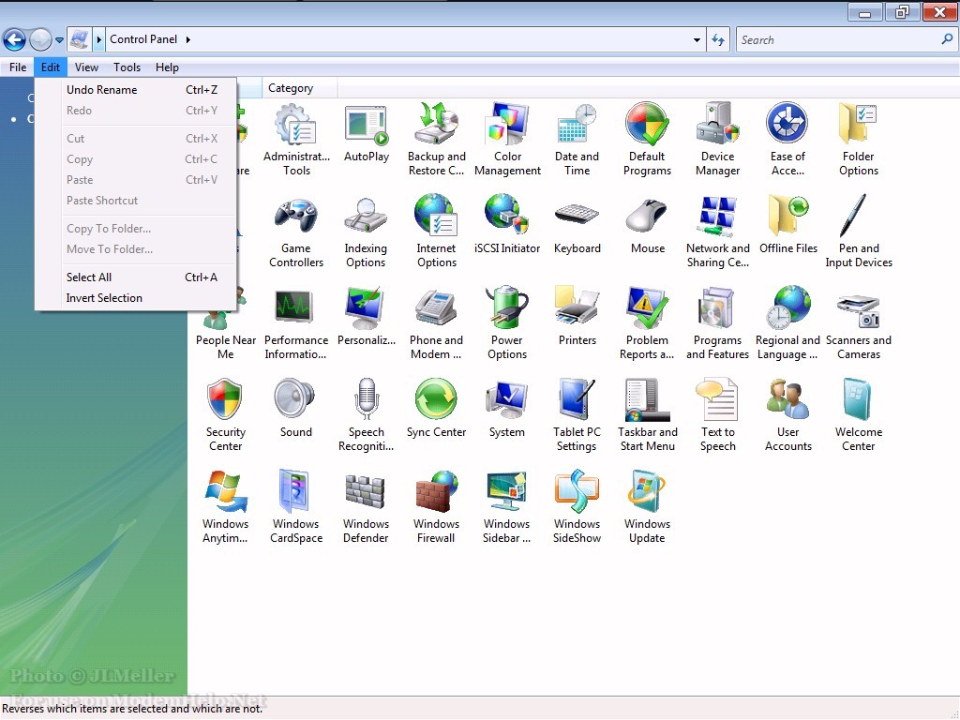Viewport: 960px width, 720px height.
Task: Open the Tools menu
Action: (x=127, y=67)
